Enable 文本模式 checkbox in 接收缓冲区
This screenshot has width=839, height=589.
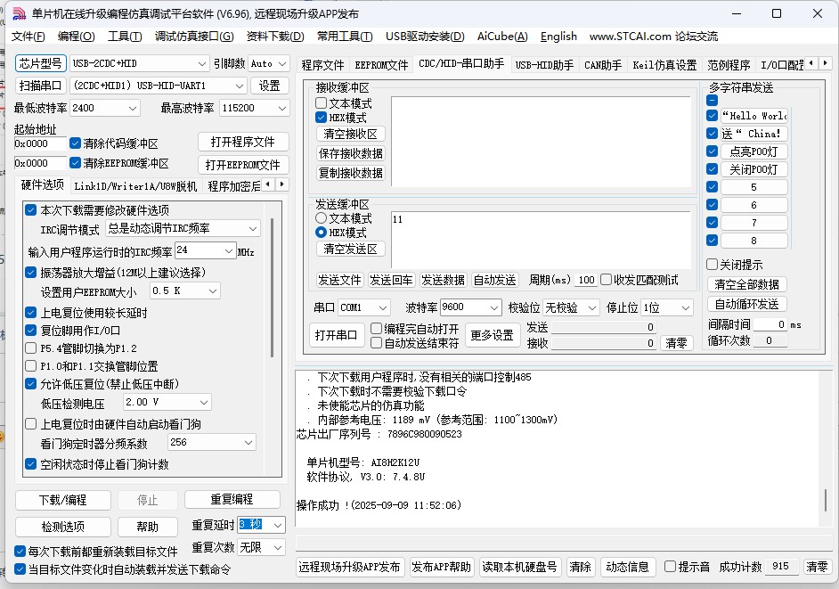pyautogui.click(x=322, y=103)
